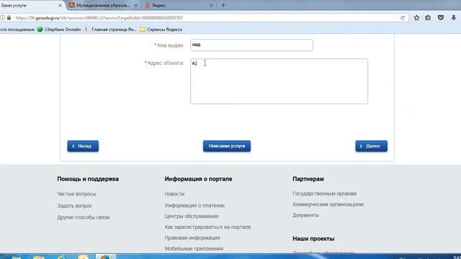Open a new tab with plus button
This screenshot has height=259, width=461.
coord(223,5)
